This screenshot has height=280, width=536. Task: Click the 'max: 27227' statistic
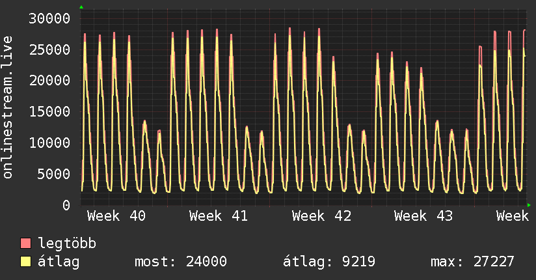pos(472,262)
